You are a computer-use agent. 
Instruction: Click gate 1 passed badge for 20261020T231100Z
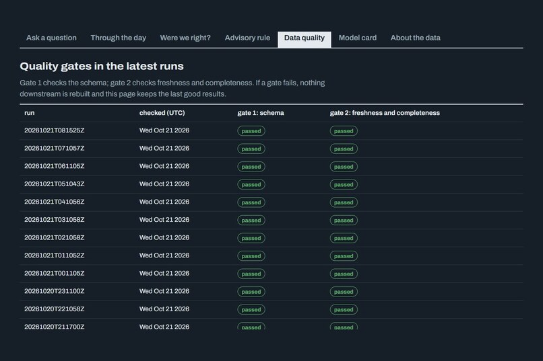pos(251,292)
